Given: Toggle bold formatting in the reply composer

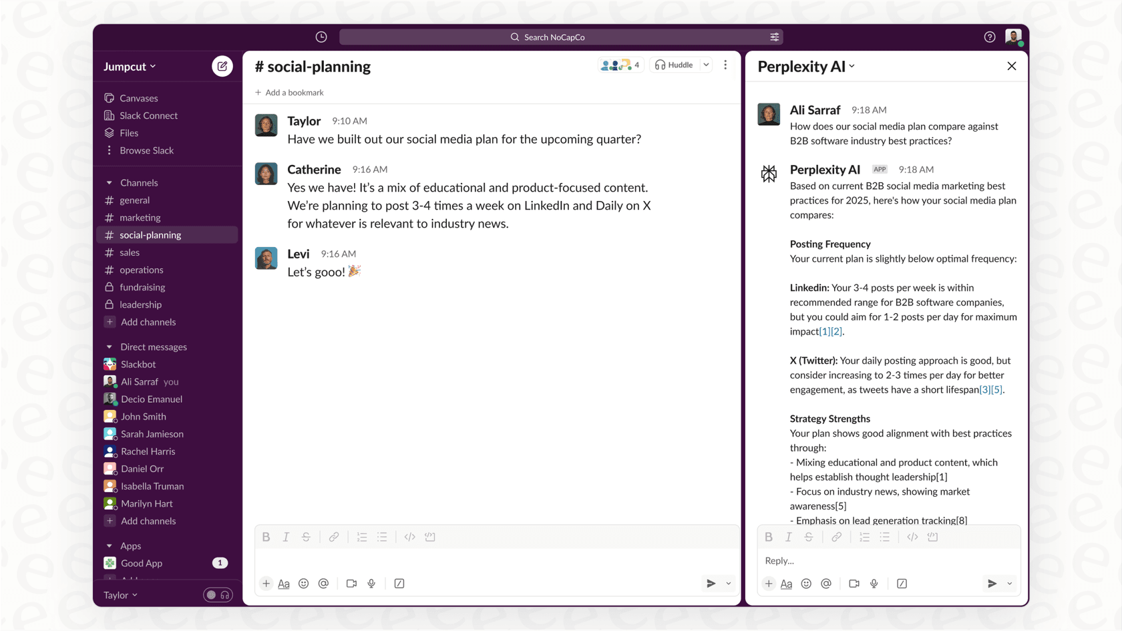Looking at the screenshot, I should point(769,536).
